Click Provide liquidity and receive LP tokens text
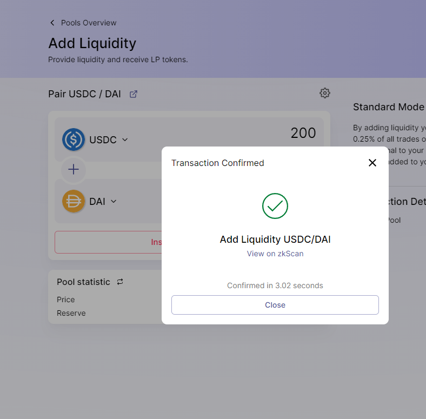The width and height of the screenshot is (426, 419). 118,59
